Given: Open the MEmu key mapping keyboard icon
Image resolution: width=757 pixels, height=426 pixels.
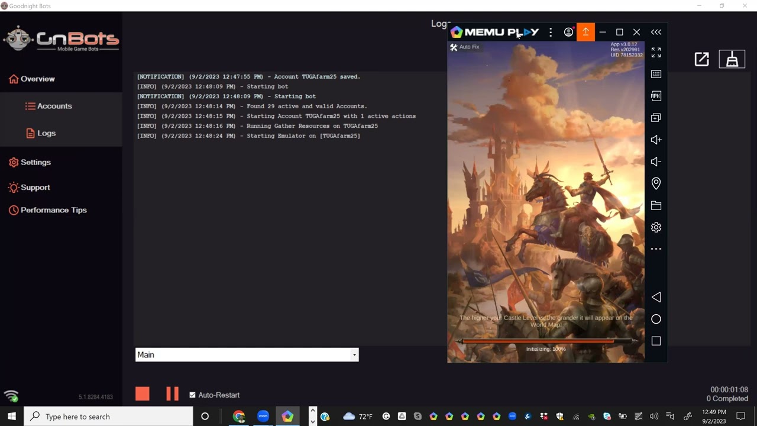Looking at the screenshot, I should (656, 74).
